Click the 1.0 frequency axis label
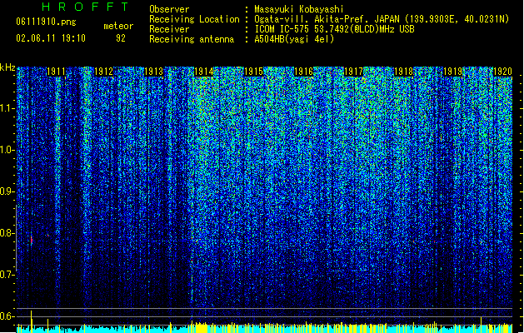 tap(7, 150)
